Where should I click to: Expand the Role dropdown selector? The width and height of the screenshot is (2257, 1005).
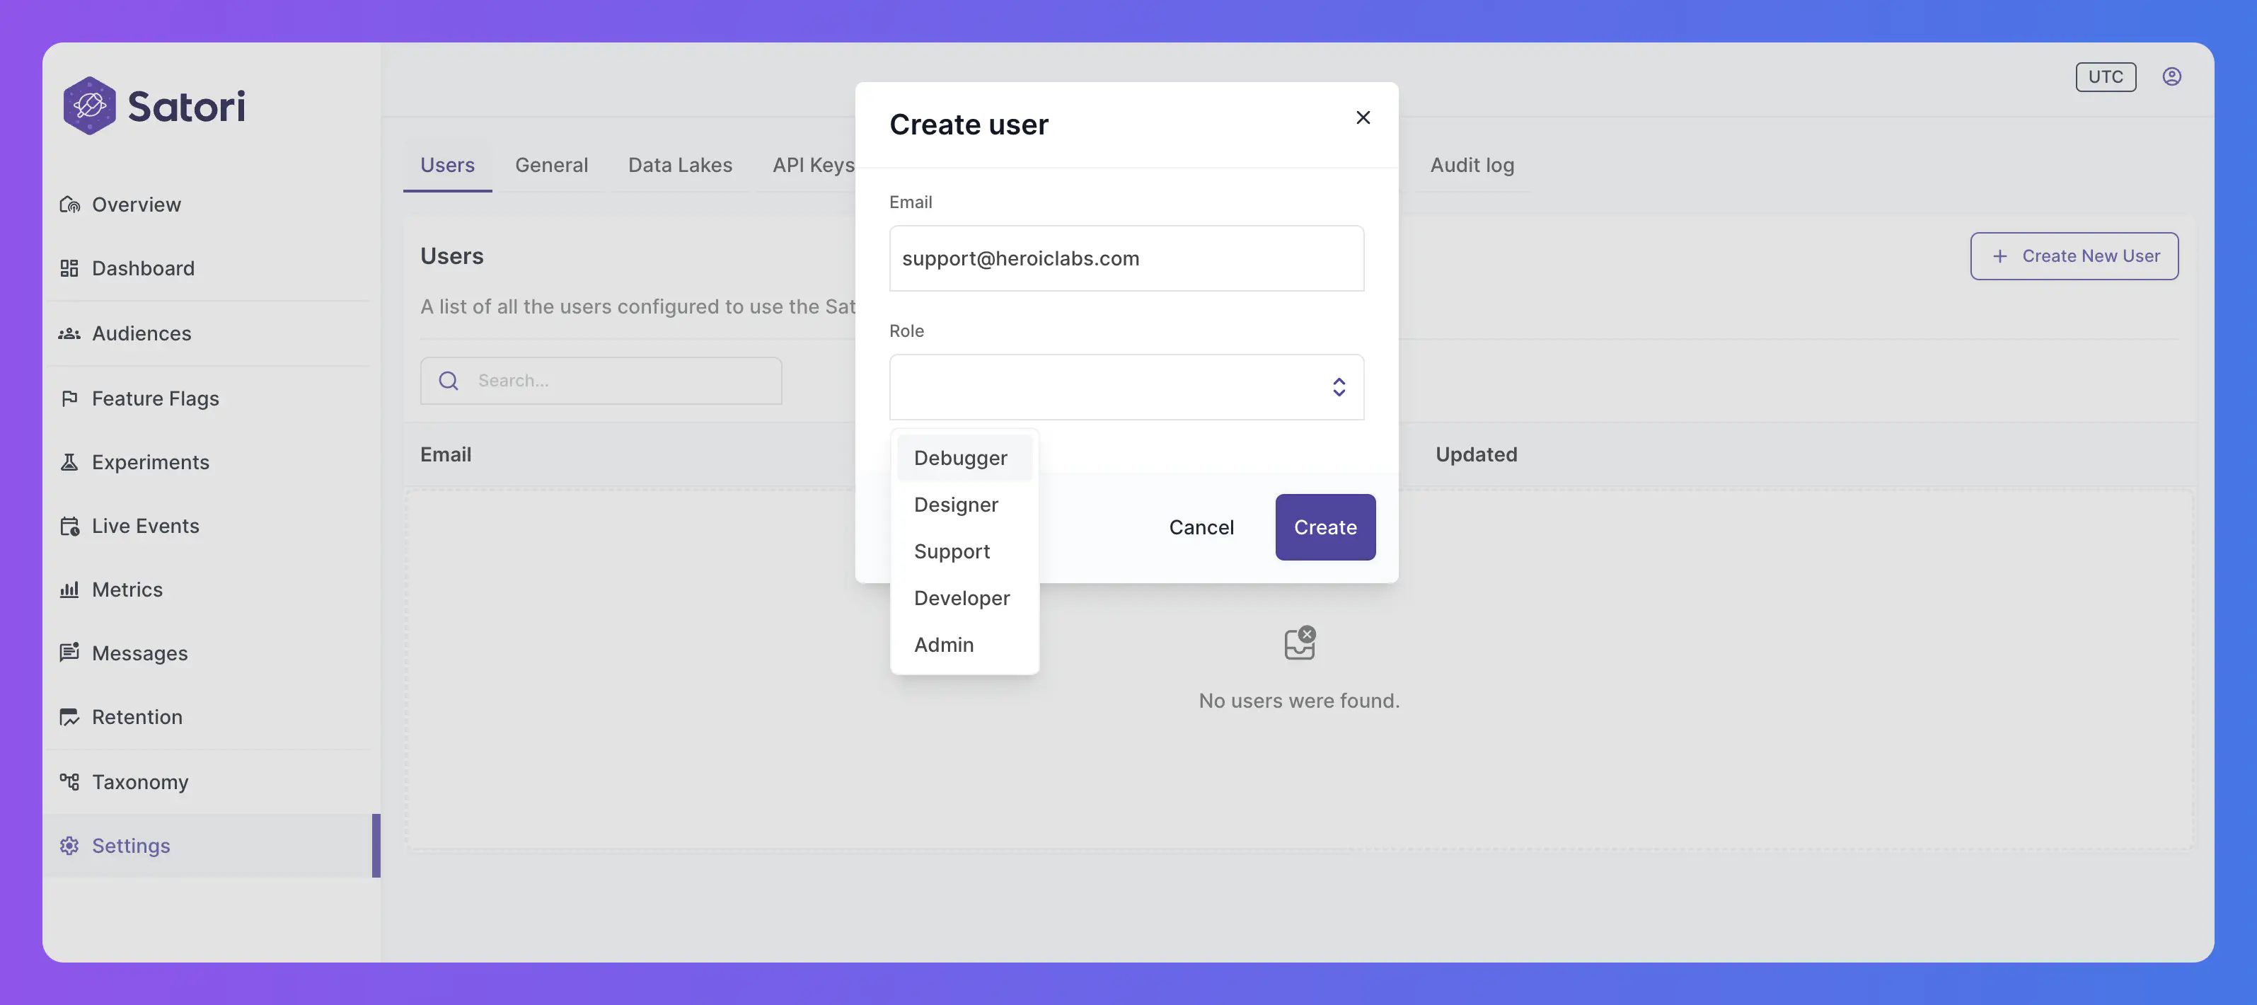tap(1127, 386)
